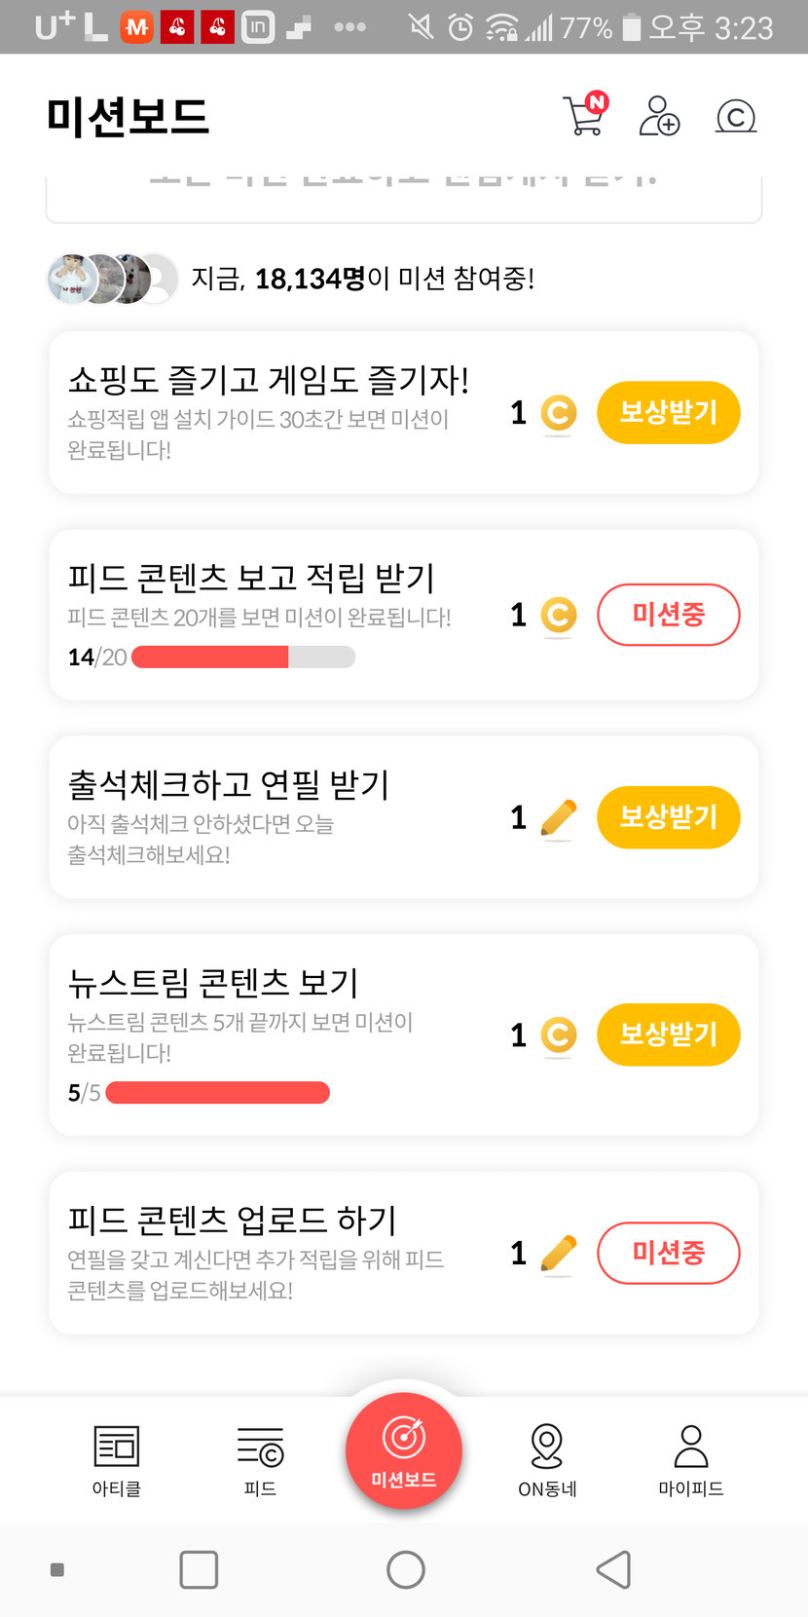
Task: Tap participant avatars next to 18,134명
Action: [112, 280]
